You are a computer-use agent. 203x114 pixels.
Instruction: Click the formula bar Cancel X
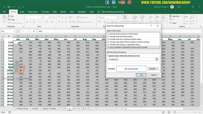[23, 31]
